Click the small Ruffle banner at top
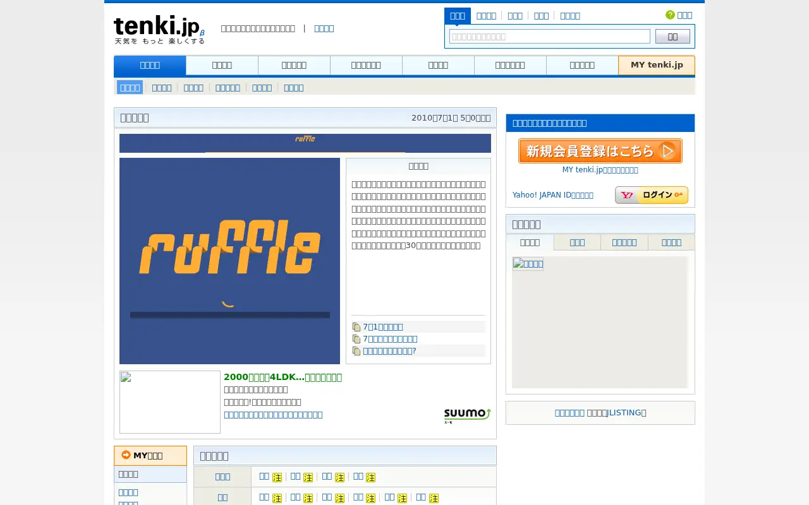 click(305, 143)
